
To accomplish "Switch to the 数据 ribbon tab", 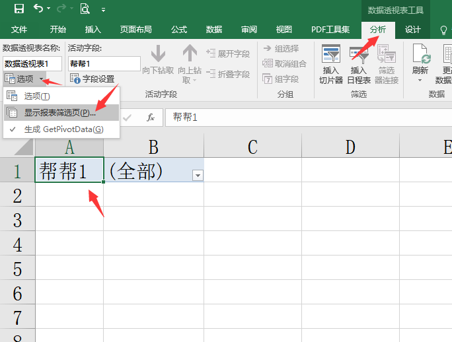I will point(214,30).
